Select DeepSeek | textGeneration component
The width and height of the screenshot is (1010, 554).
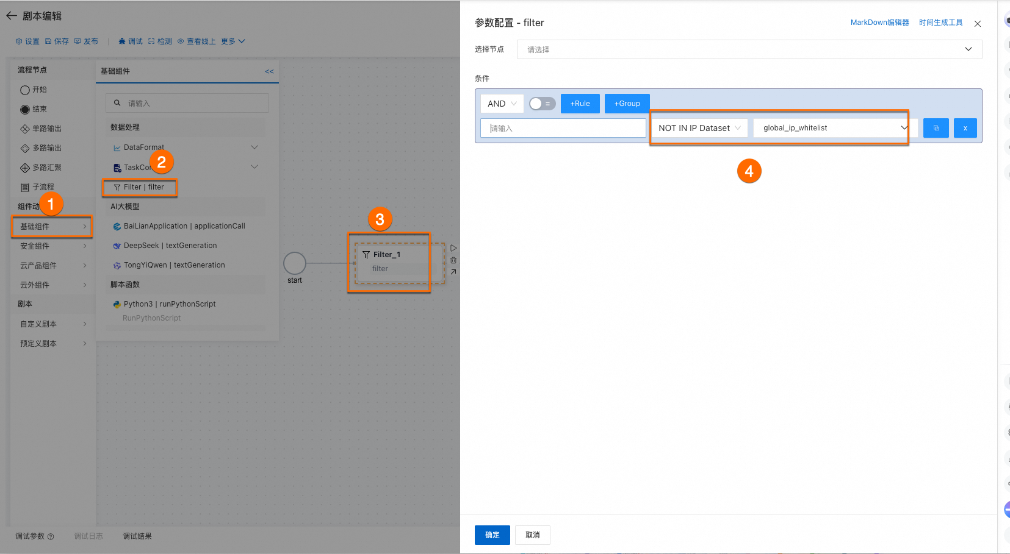[x=165, y=246]
